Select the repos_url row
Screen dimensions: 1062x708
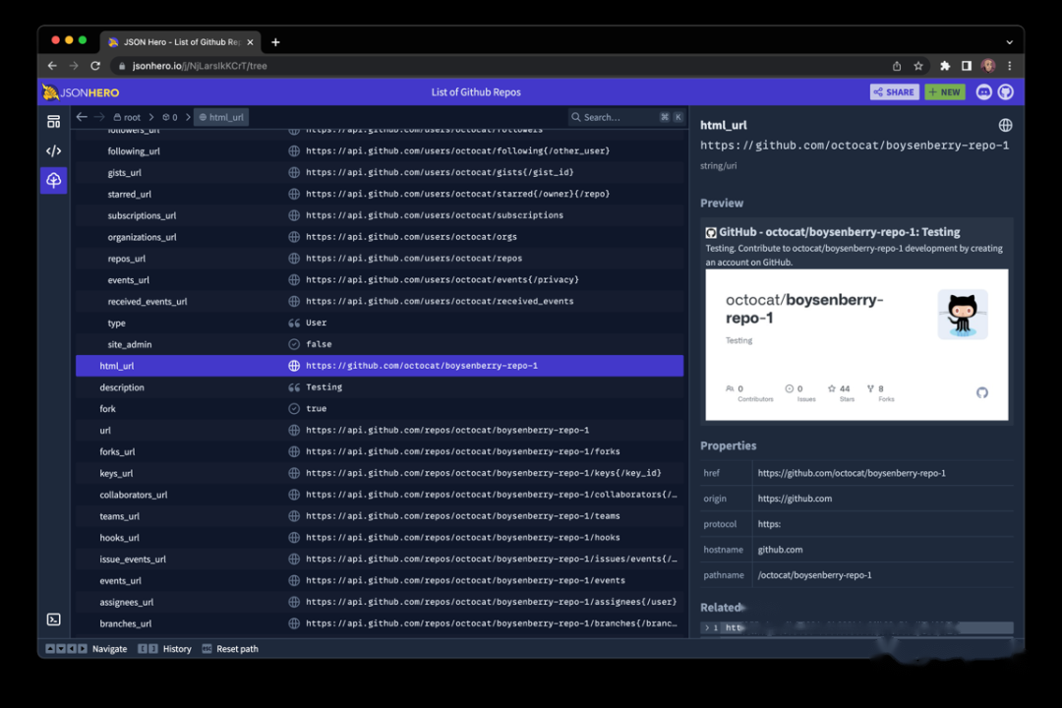380,259
